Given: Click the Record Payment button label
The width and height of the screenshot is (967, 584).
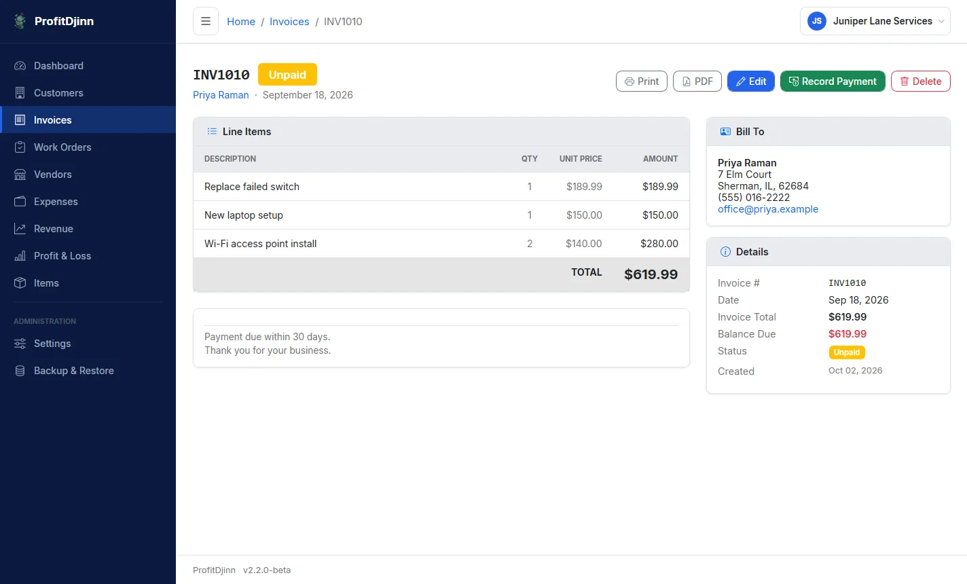Looking at the screenshot, I should 839,81.
